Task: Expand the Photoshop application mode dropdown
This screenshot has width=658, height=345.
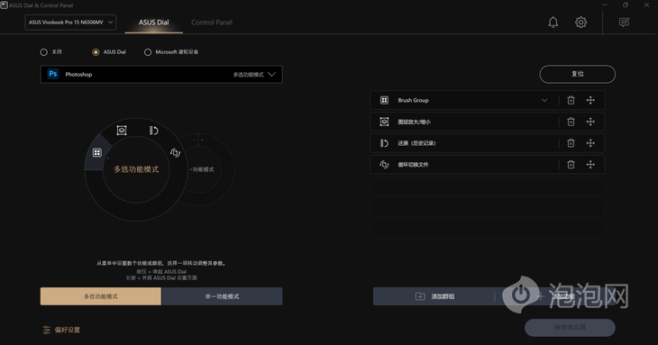Action: (x=161, y=74)
